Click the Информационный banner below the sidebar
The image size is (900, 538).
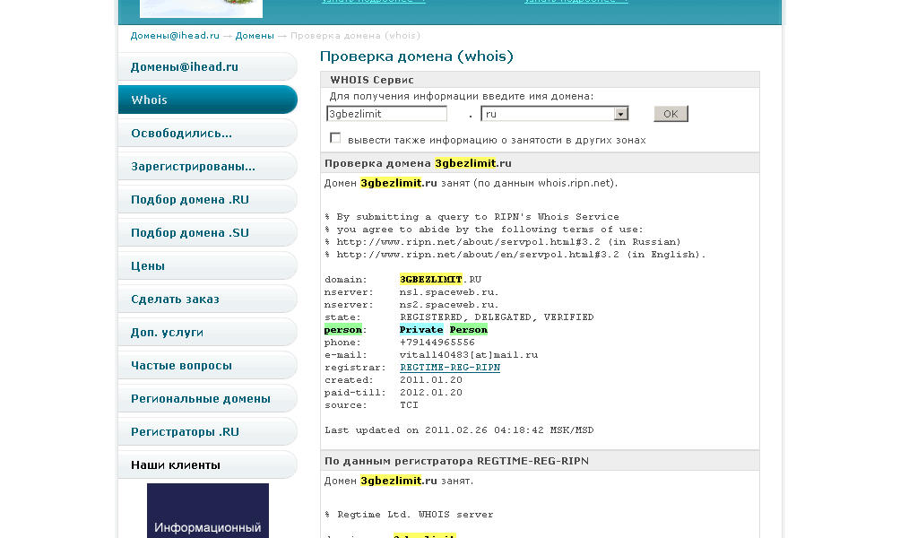(208, 510)
